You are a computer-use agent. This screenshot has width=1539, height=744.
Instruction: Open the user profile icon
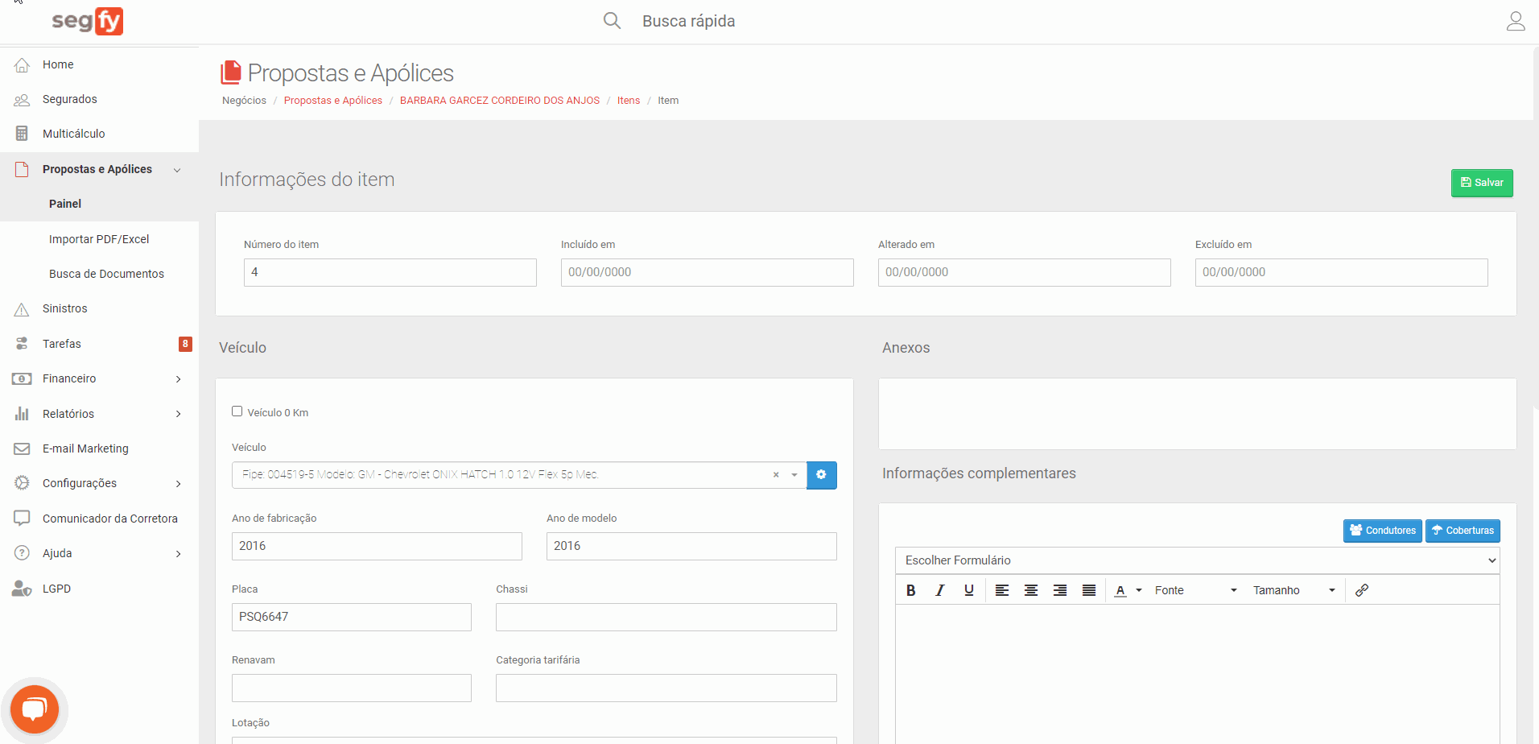1515,21
